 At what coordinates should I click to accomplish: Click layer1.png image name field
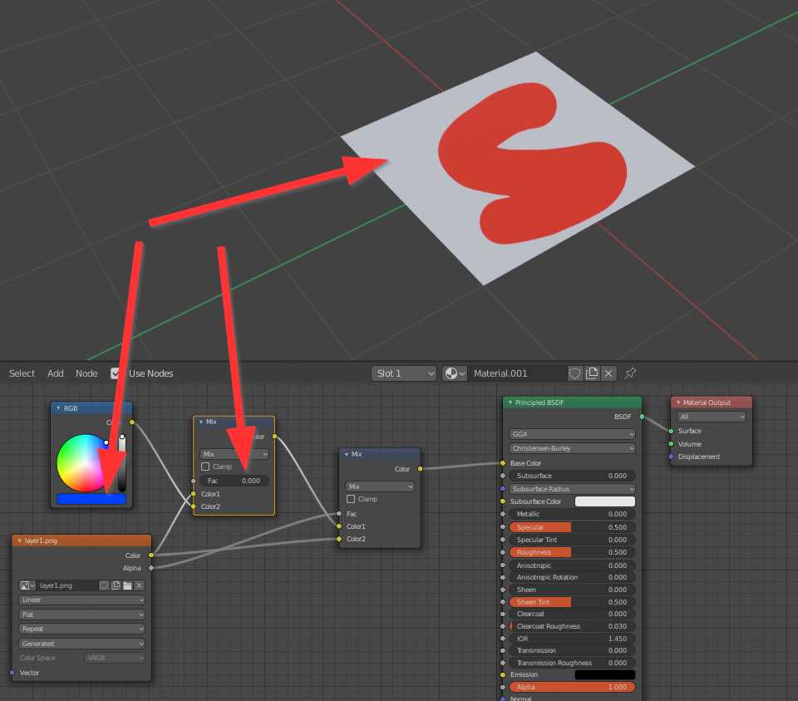67,585
